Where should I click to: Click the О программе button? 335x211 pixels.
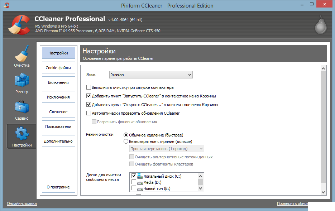pyautogui.click(x=58, y=187)
